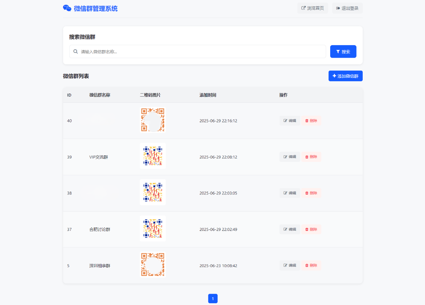Click the group name VIP交流群
425x305 pixels.
99,157
